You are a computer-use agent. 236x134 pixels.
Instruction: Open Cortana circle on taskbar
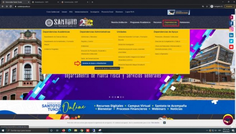[x=51, y=130]
